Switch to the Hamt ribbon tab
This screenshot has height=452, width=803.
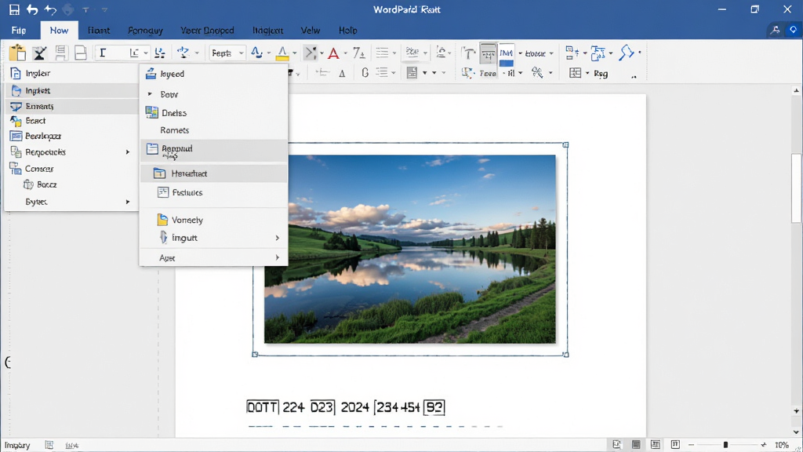pyautogui.click(x=98, y=31)
